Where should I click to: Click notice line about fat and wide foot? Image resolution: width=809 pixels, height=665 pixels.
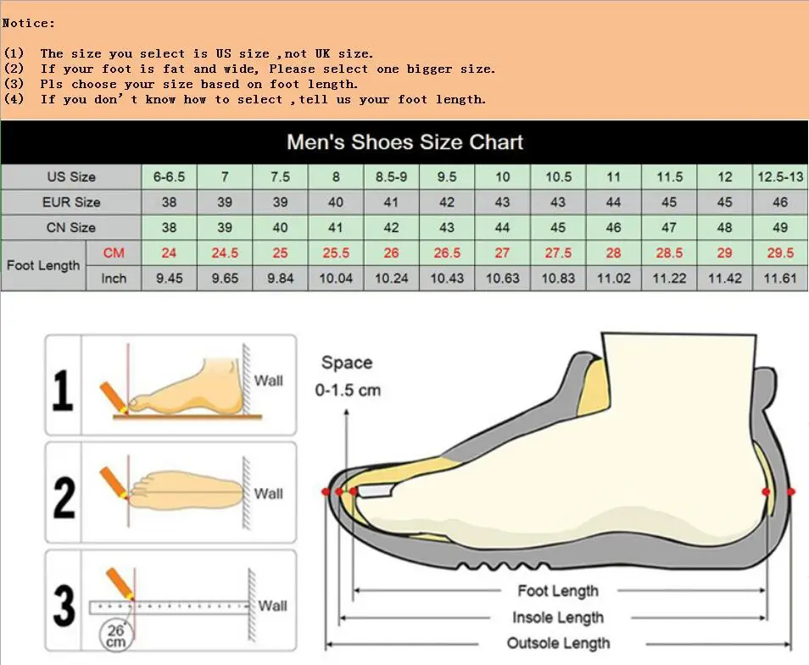(249, 69)
